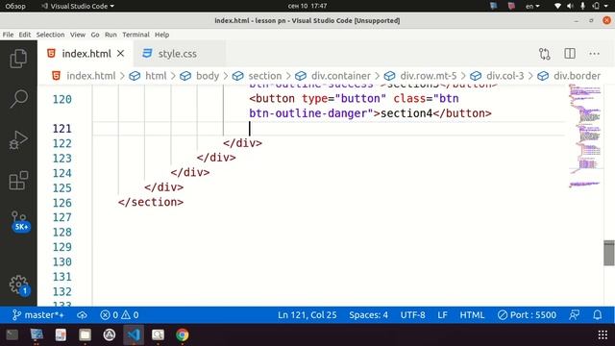The width and height of the screenshot is (615, 346).
Task: Open the More Actions ellipsis menu
Action: (x=594, y=54)
